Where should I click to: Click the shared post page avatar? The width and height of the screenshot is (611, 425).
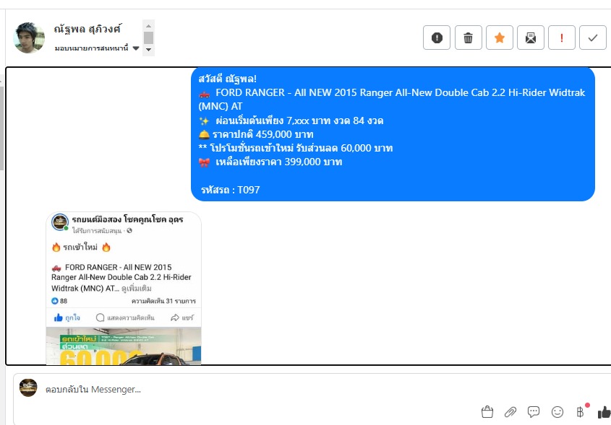coord(60,222)
